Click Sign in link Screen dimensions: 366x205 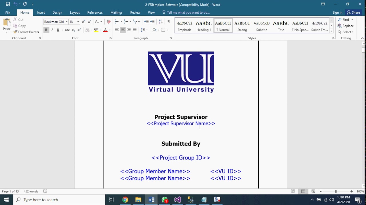[x=337, y=13]
